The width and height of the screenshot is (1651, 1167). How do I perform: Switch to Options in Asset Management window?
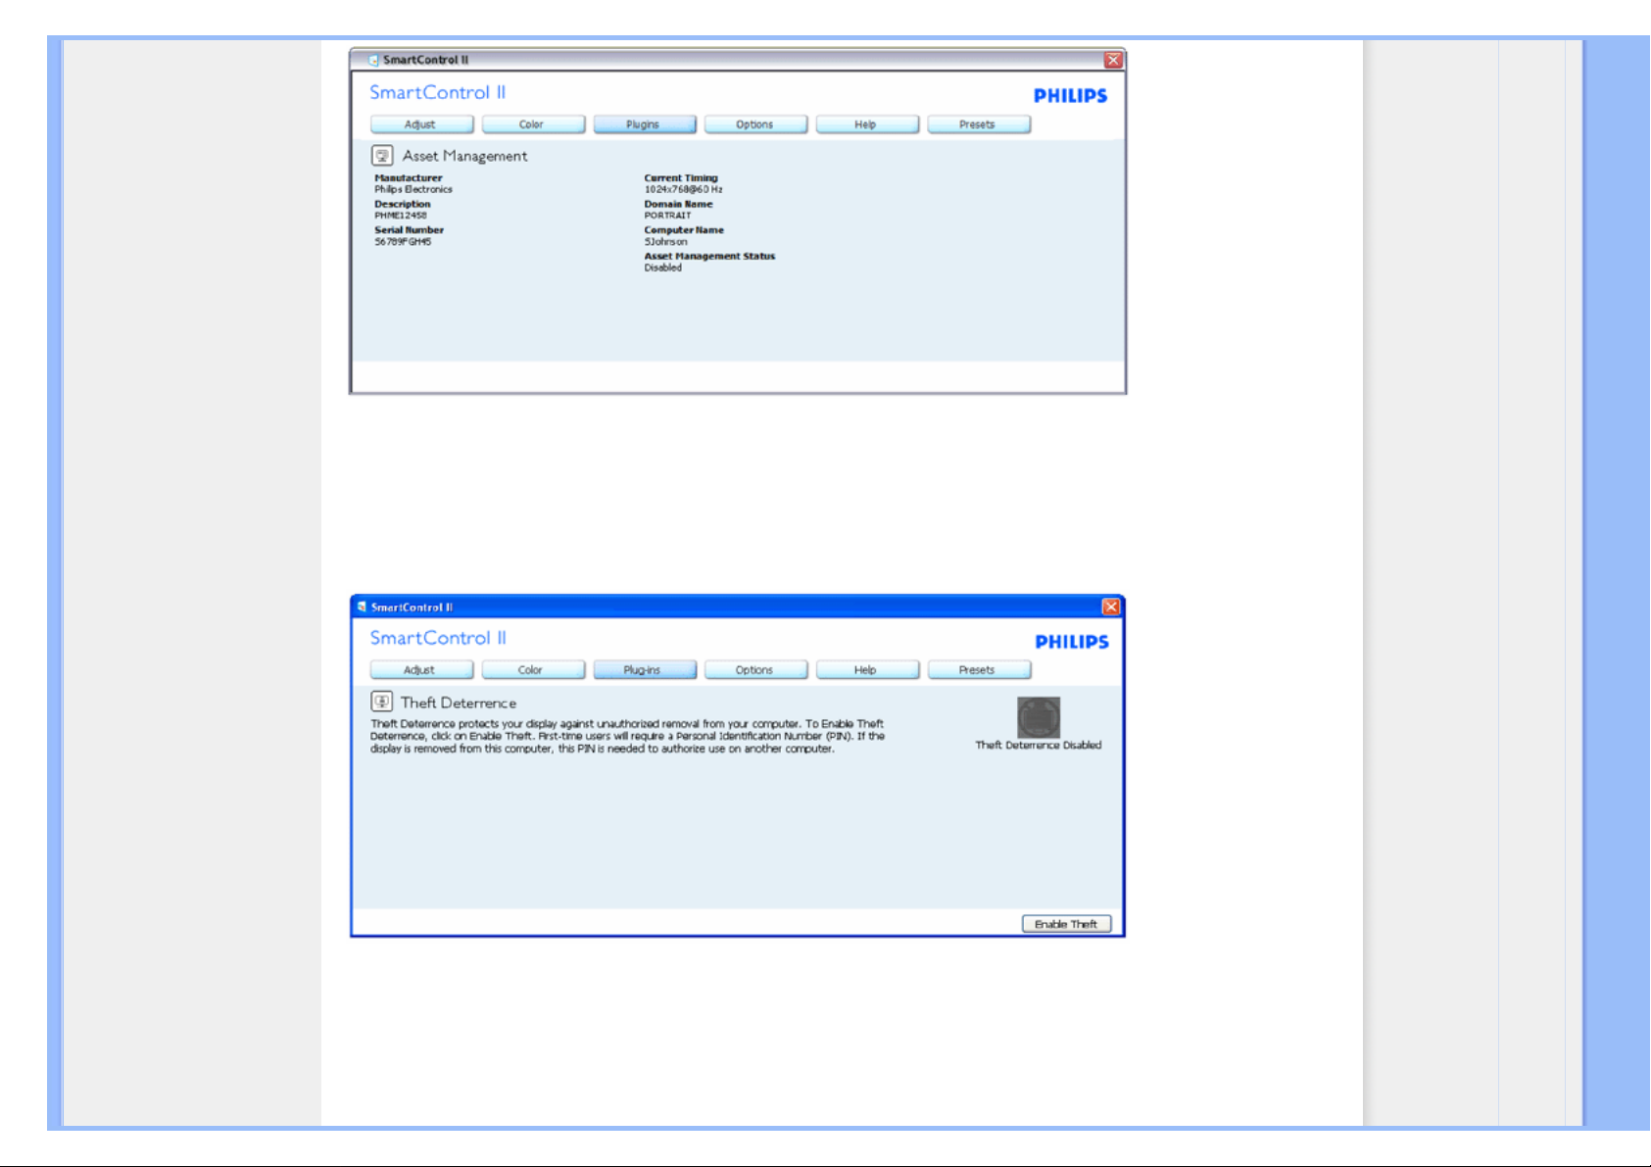(x=754, y=124)
